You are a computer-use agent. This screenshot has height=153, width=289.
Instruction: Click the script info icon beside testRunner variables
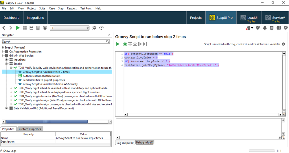pyautogui.click(x=283, y=44)
